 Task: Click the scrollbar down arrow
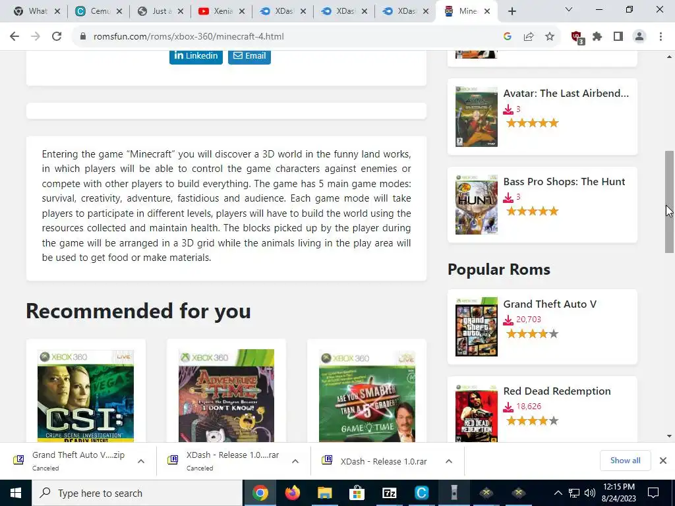click(x=670, y=436)
